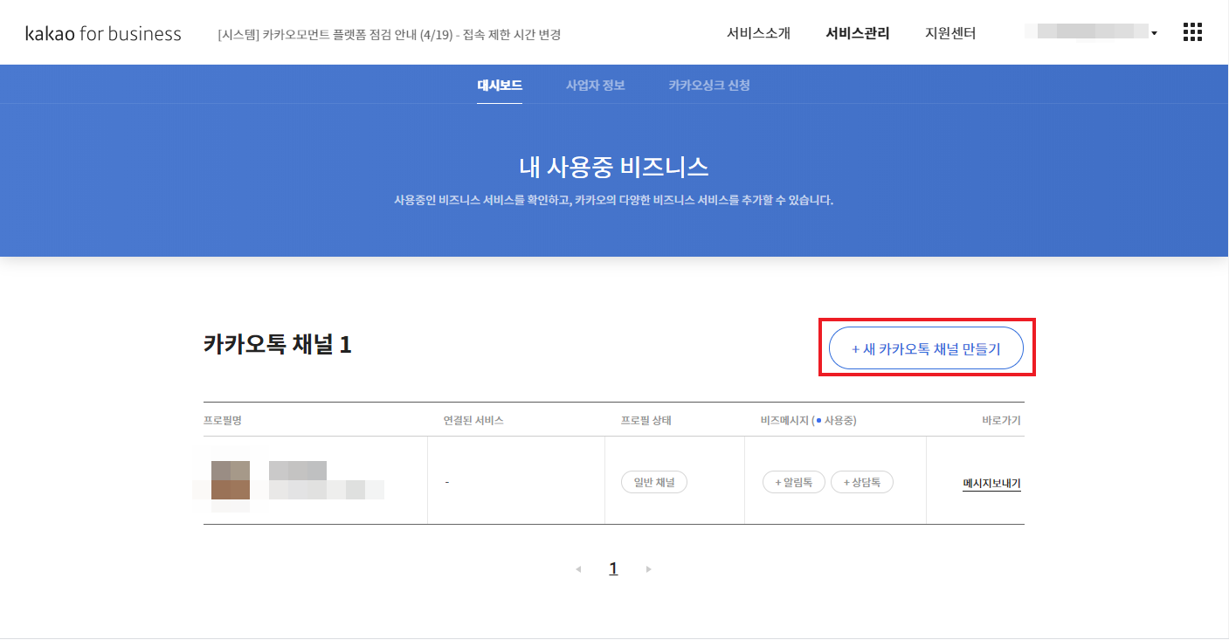Switch to the 카카오싱크 신청 tab
Viewport: 1229px width, 640px height.
[709, 86]
